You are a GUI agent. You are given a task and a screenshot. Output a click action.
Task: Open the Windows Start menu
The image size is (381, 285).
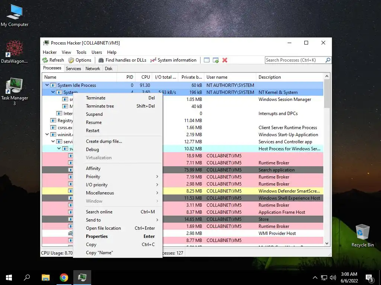(9, 278)
